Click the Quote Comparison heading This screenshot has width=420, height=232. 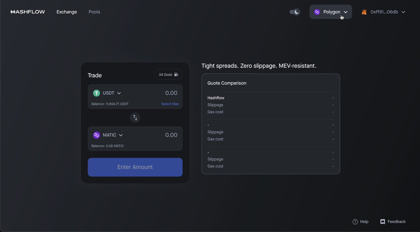pos(227,83)
